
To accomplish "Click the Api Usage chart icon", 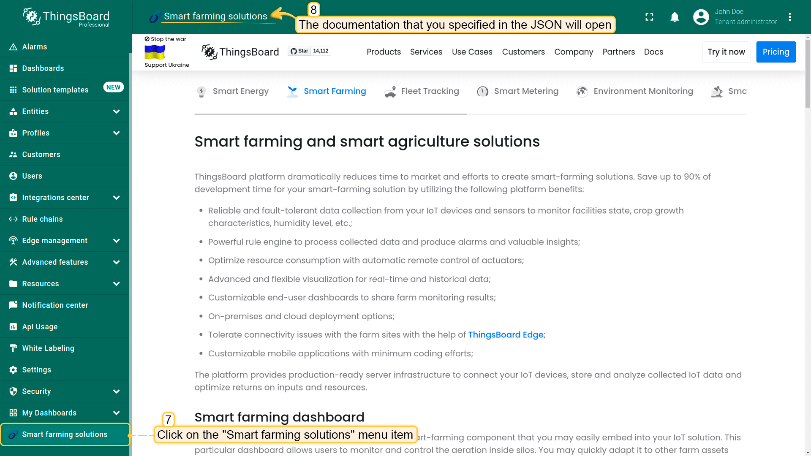I will click(13, 327).
